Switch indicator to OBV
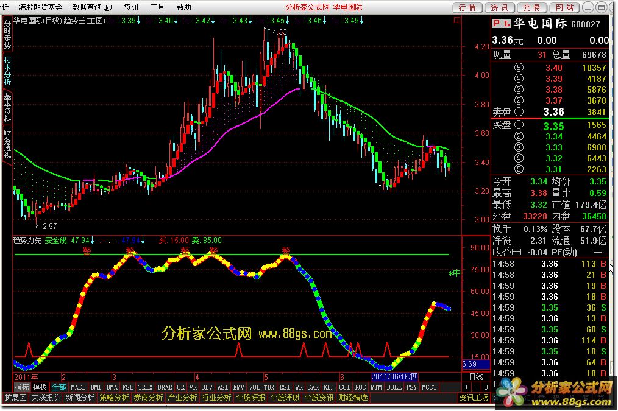Image resolution: width=618 pixels, height=411 pixels. [207, 387]
